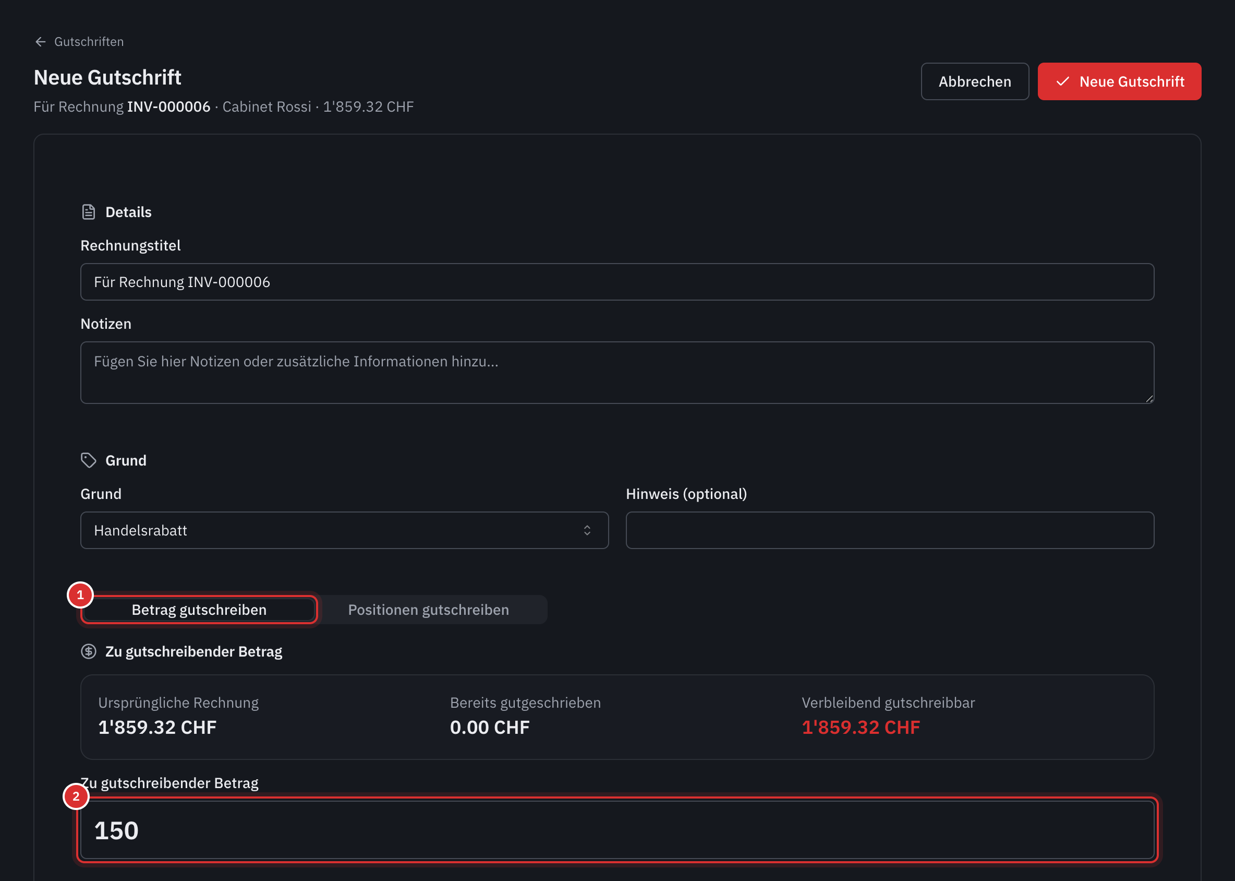Click the Ursprüngliche Rechnung 1'859.32 CHF value
This screenshot has height=881, width=1235.
157,728
